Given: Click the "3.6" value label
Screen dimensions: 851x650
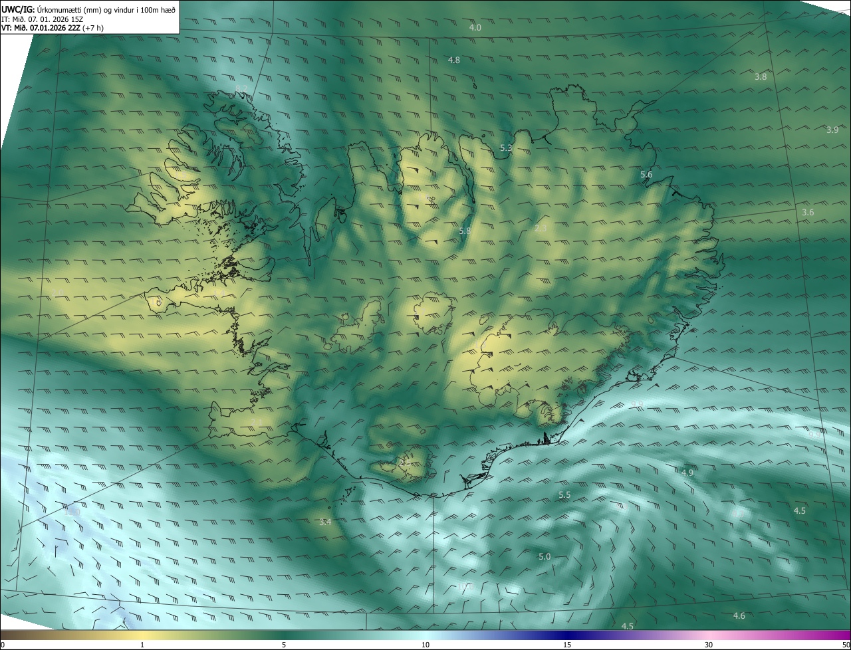Looking at the screenshot, I should [808, 212].
